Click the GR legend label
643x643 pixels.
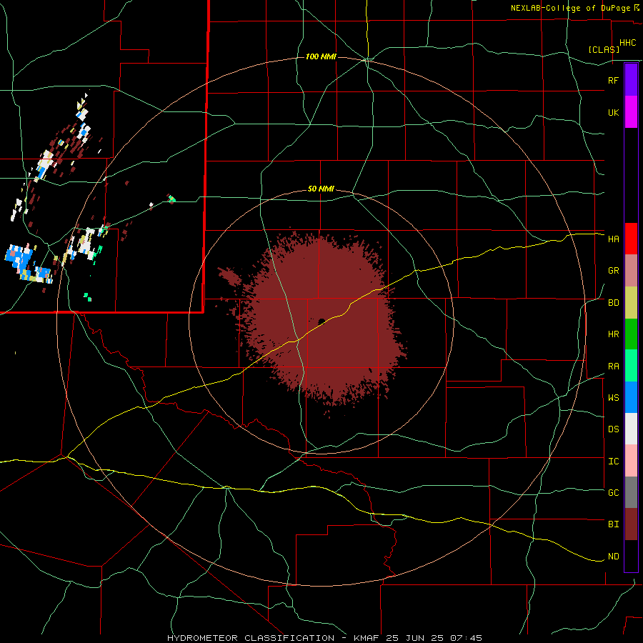613,271
